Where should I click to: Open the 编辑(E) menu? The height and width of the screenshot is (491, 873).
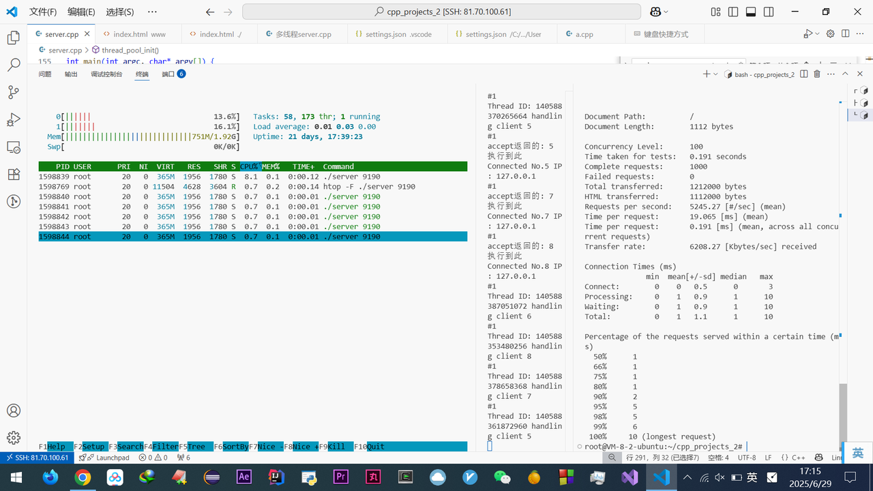[82, 12]
